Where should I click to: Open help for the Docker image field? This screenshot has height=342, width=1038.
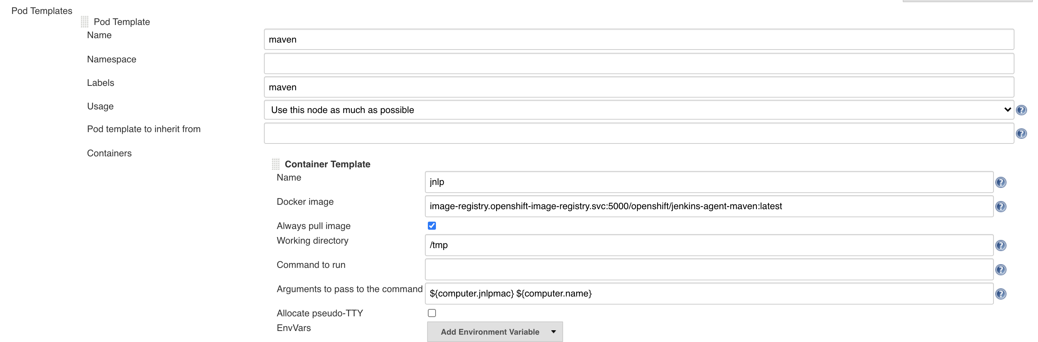click(1001, 206)
